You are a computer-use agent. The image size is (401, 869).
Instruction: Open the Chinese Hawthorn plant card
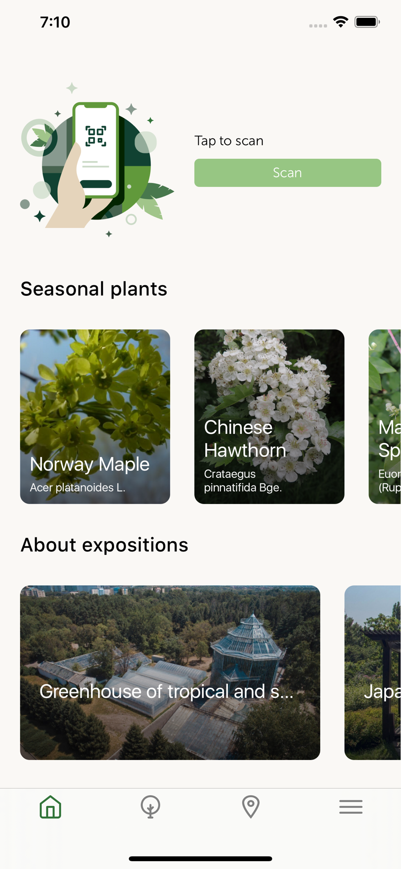pyautogui.click(x=269, y=416)
